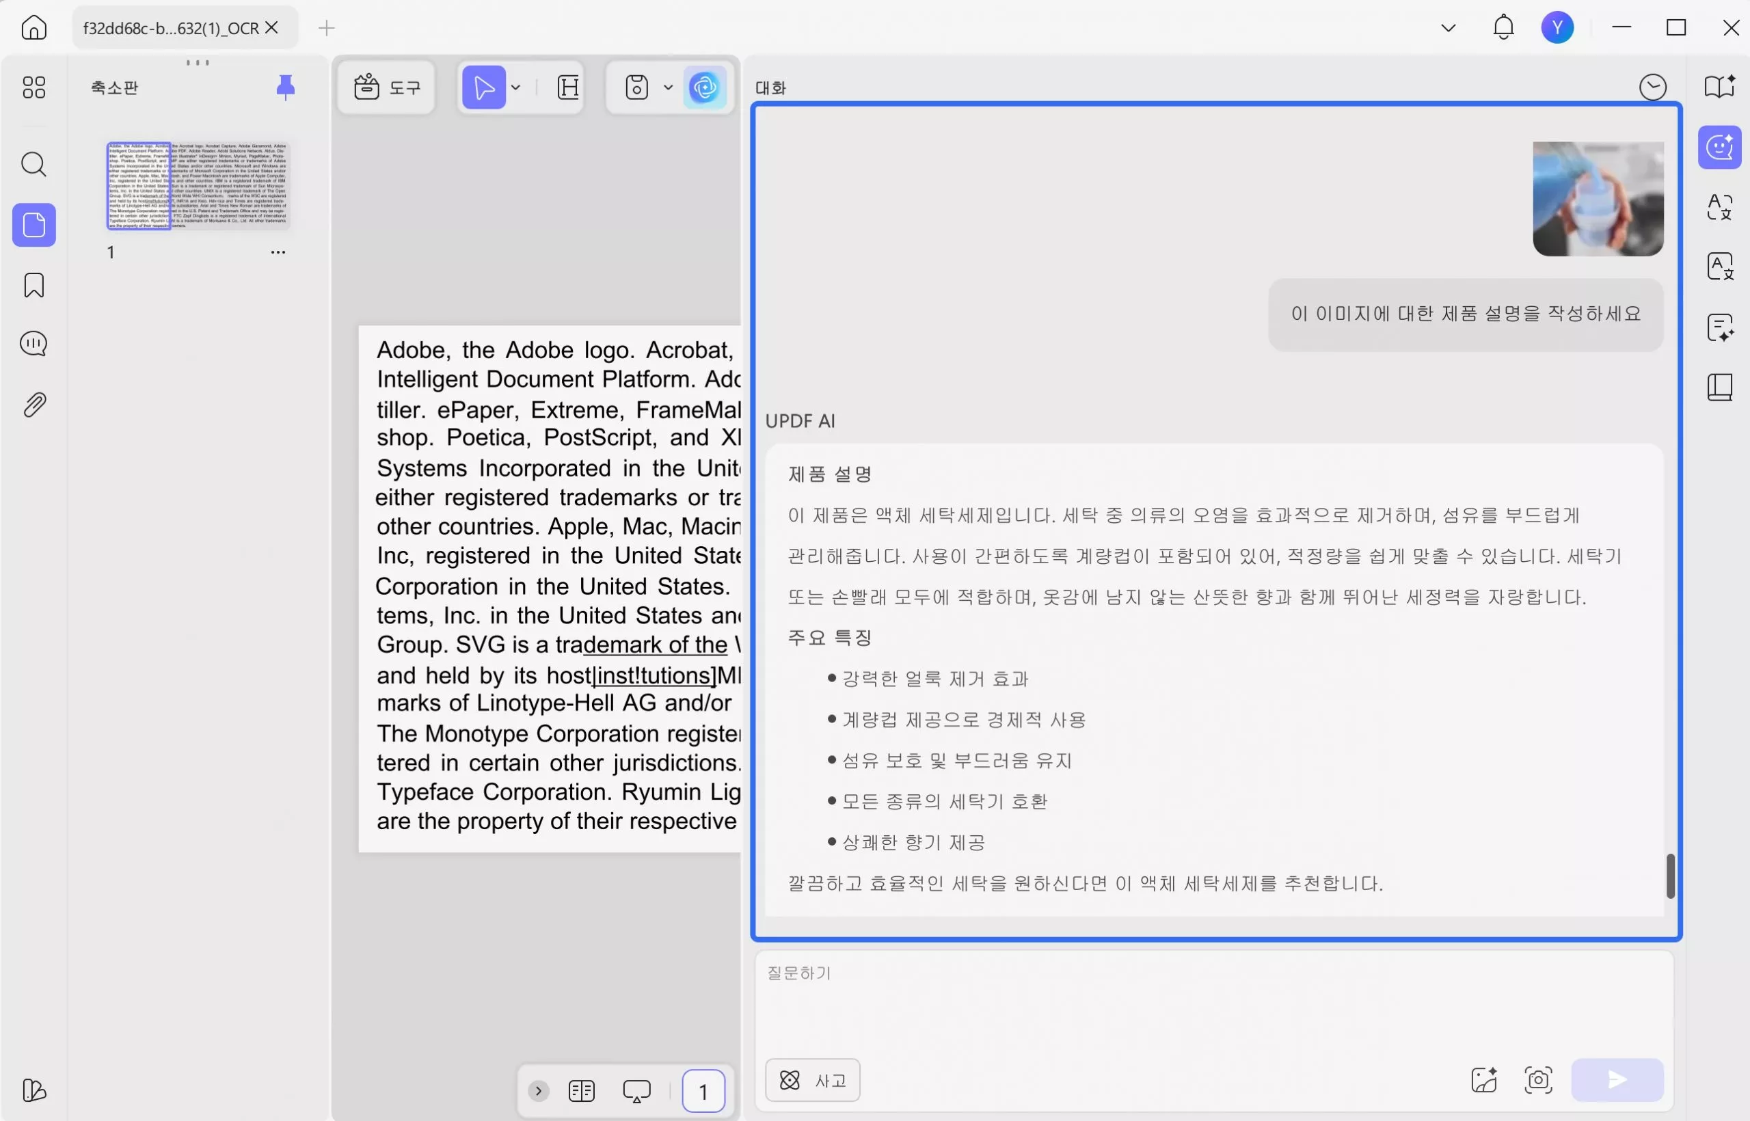
Task: Select the AI chat icon in right sidebar
Action: (x=1720, y=147)
